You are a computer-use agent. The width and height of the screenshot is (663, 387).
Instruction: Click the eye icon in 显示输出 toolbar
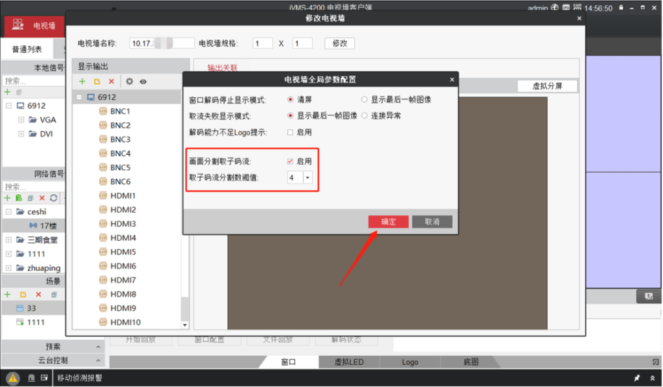(x=143, y=82)
